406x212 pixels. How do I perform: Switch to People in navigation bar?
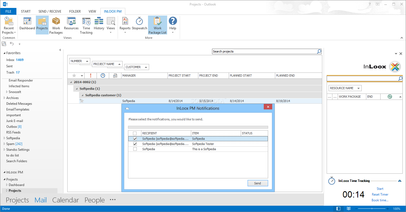95,200
